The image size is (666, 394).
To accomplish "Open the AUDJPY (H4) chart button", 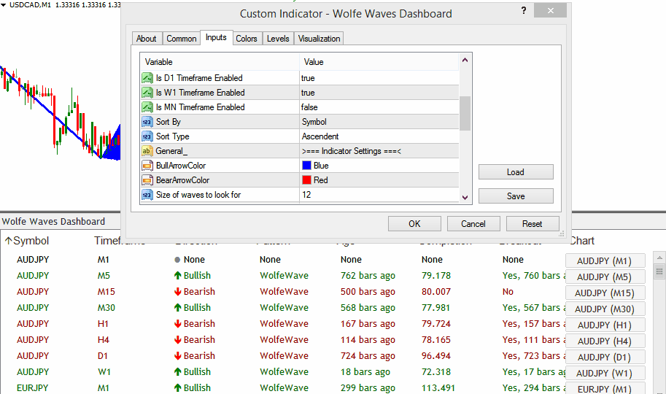I will pyautogui.click(x=604, y=341).
